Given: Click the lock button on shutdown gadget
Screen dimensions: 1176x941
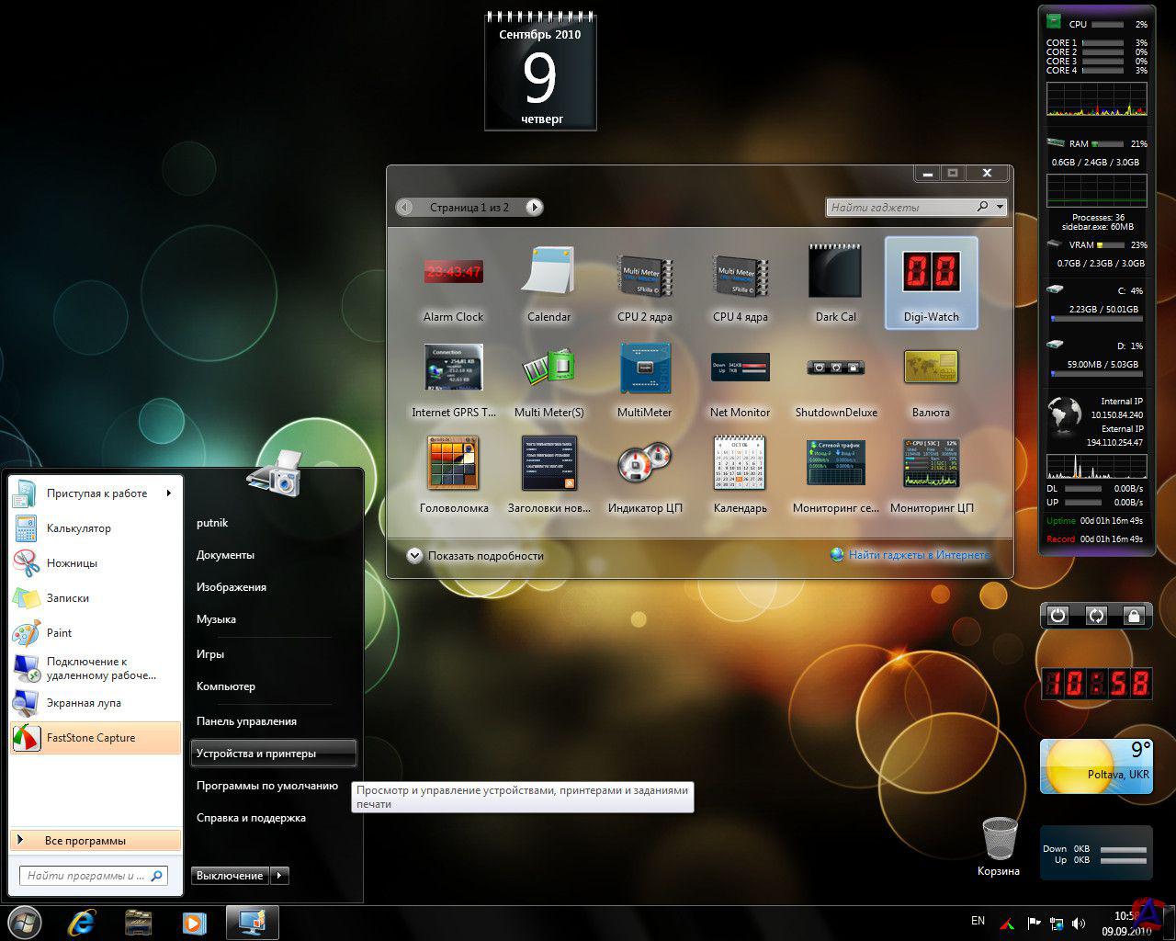Looking at the screenshot, I should [1134, 616].
